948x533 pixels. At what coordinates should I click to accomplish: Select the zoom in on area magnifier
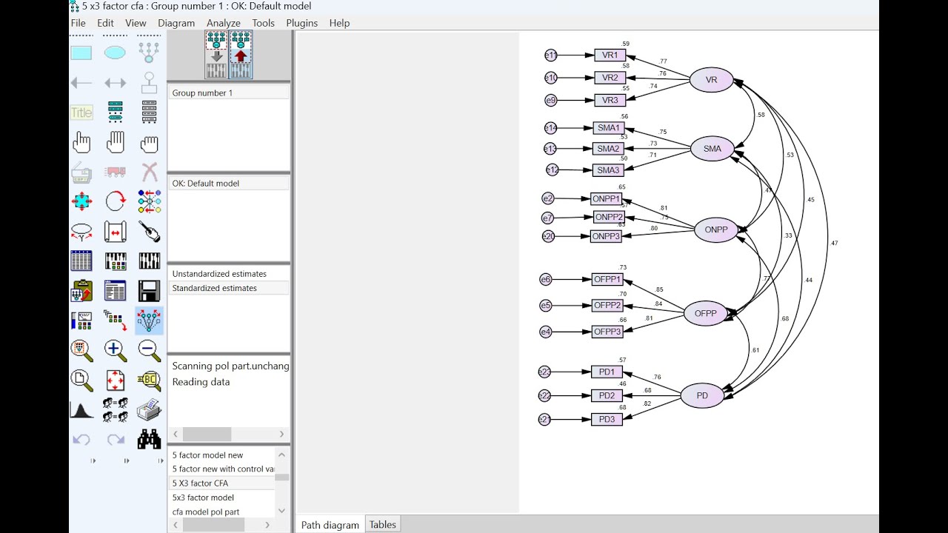[81, 349]
